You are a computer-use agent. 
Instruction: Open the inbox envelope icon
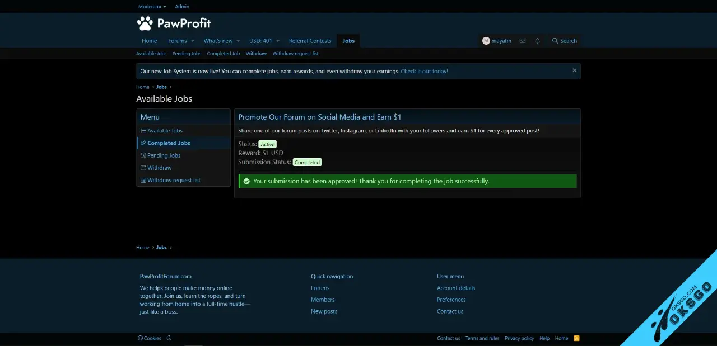tap(523, 41)
